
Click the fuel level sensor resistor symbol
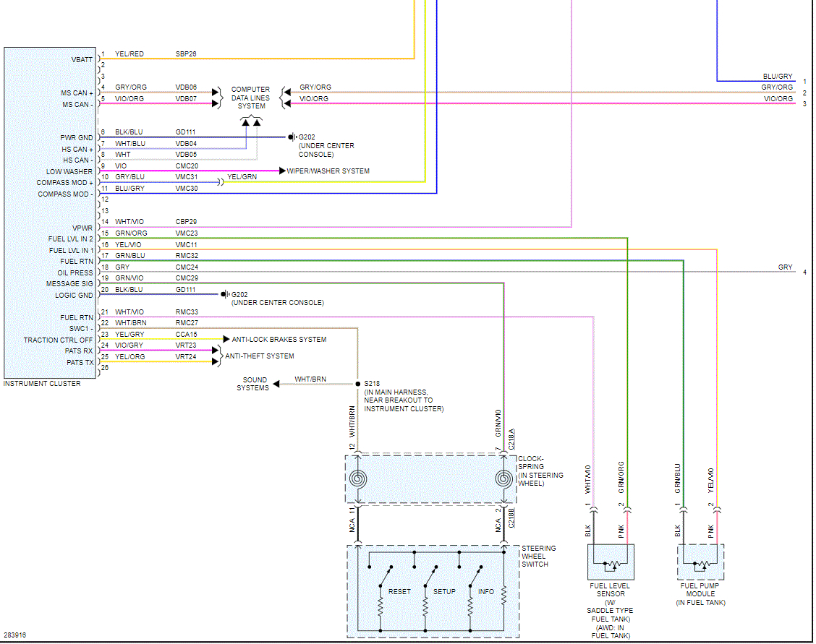(x=611, y=564)
